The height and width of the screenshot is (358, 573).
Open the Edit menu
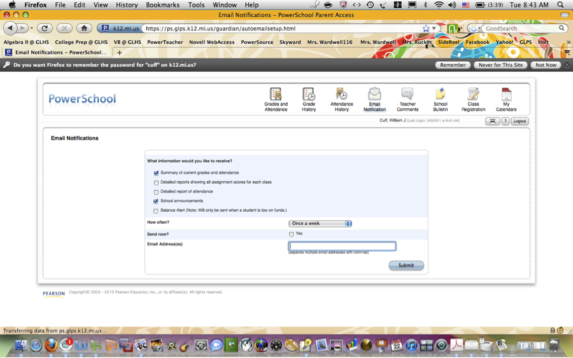[80, 4]
